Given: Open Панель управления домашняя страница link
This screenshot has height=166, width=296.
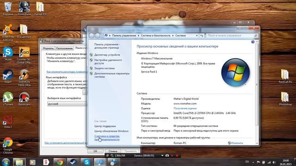Looking at the screenshot, I should point(107,46).
